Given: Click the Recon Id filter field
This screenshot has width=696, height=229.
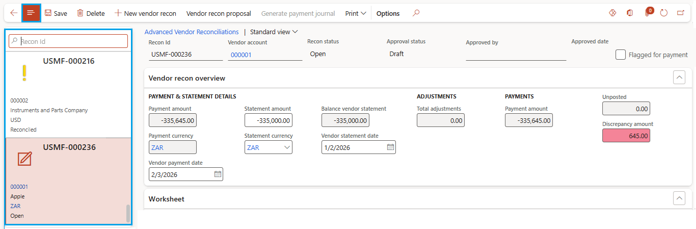Looking at the screenshot, I should (x=71, y=41).
